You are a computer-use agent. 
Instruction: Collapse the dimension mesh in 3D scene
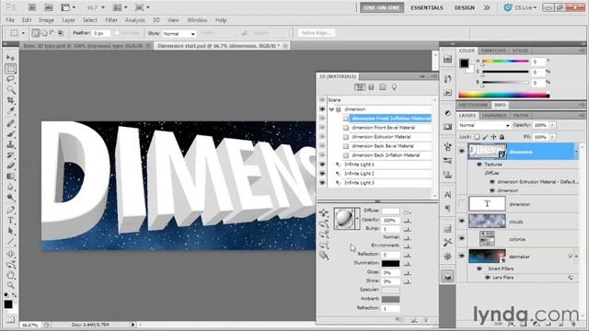point(331,109)
